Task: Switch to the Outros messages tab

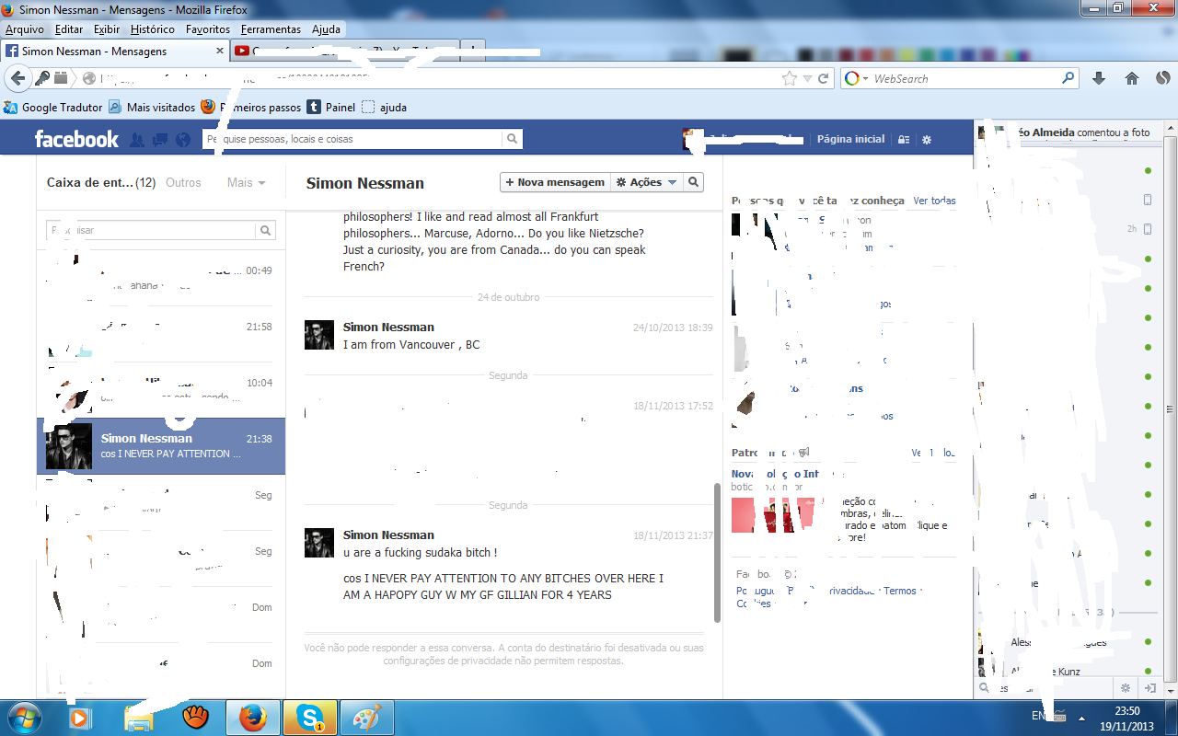Action: click(x=183, y=183)
